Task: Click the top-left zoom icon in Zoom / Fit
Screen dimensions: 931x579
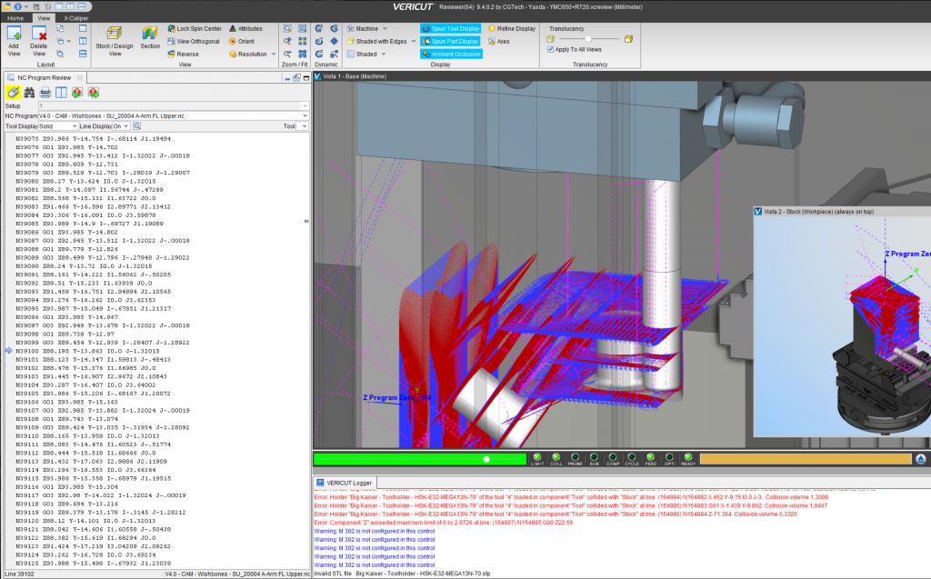Action: 287,28
